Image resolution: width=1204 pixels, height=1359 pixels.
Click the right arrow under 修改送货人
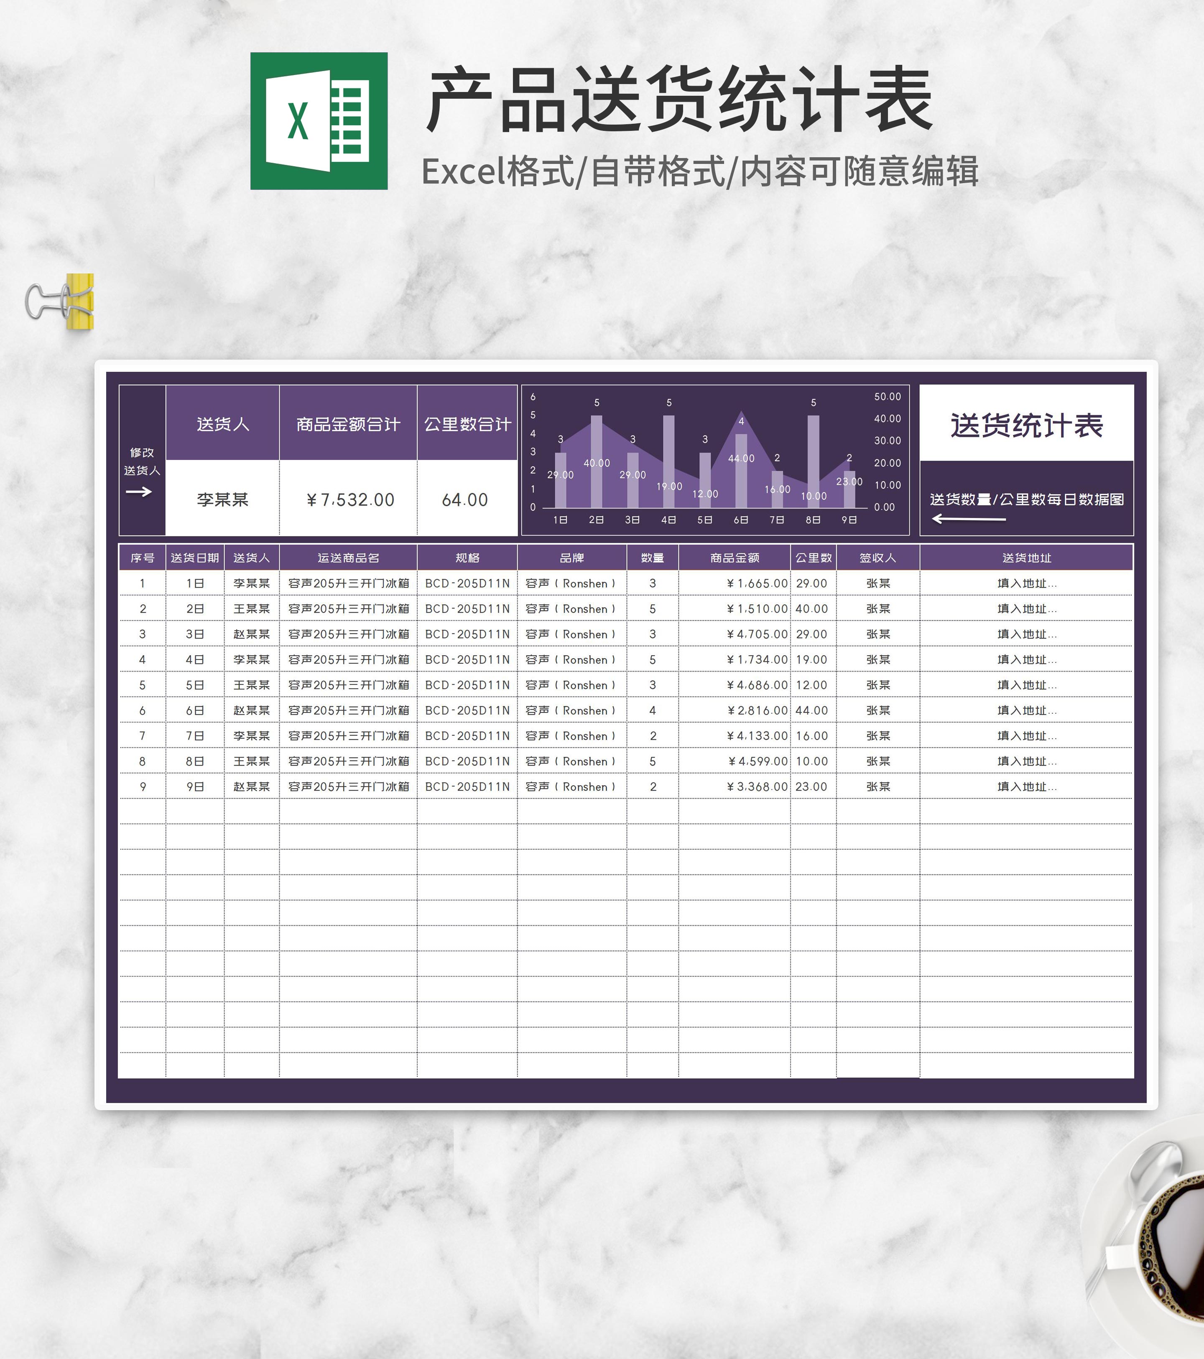(x=138, y=492)
